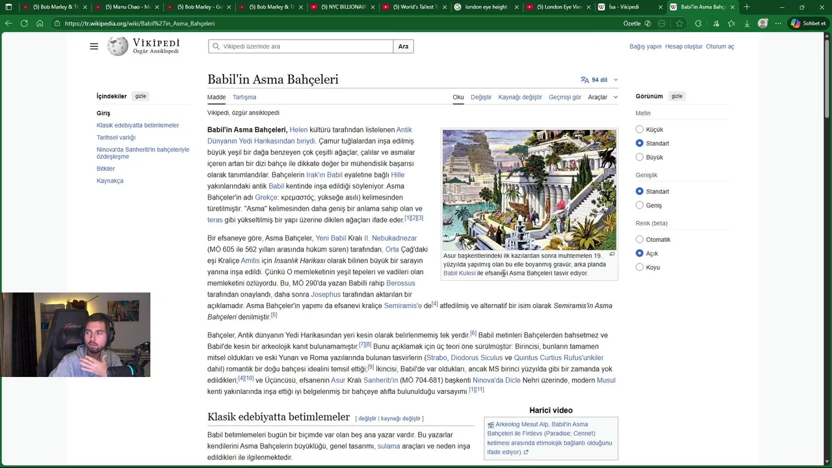The width and height of the screenshot is (832, 468).
Task: Open the Babil Kulesi caption link
Action: coord(460,274)
